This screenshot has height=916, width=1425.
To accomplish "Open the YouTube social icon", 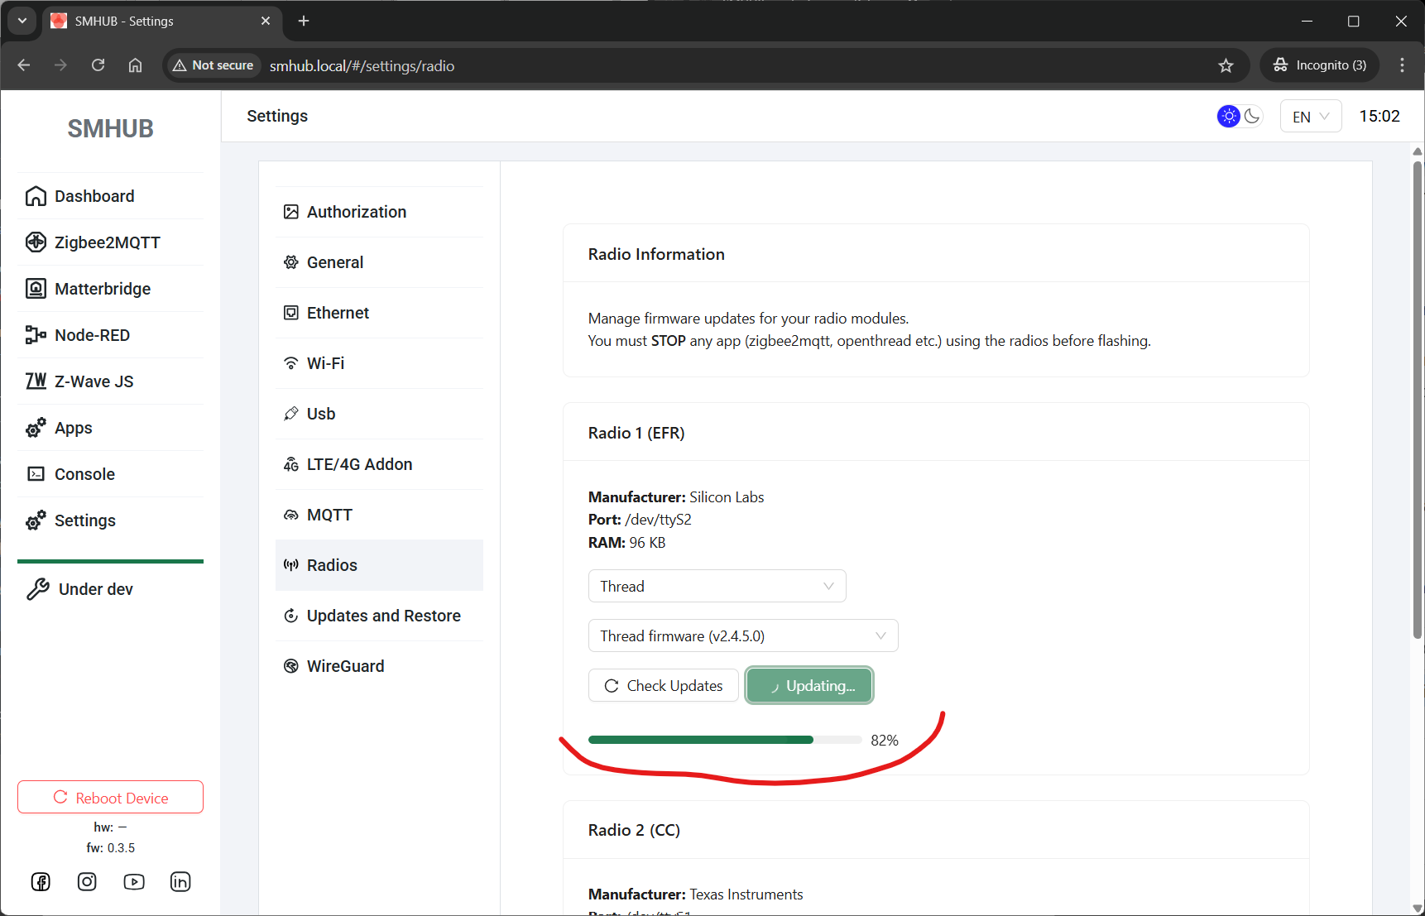I will point(134,882).
